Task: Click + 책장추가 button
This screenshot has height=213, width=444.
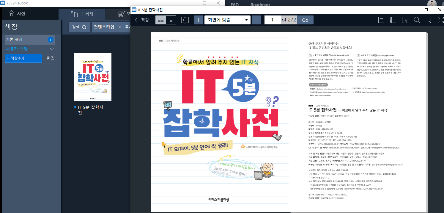Action: tap(23, 58)
